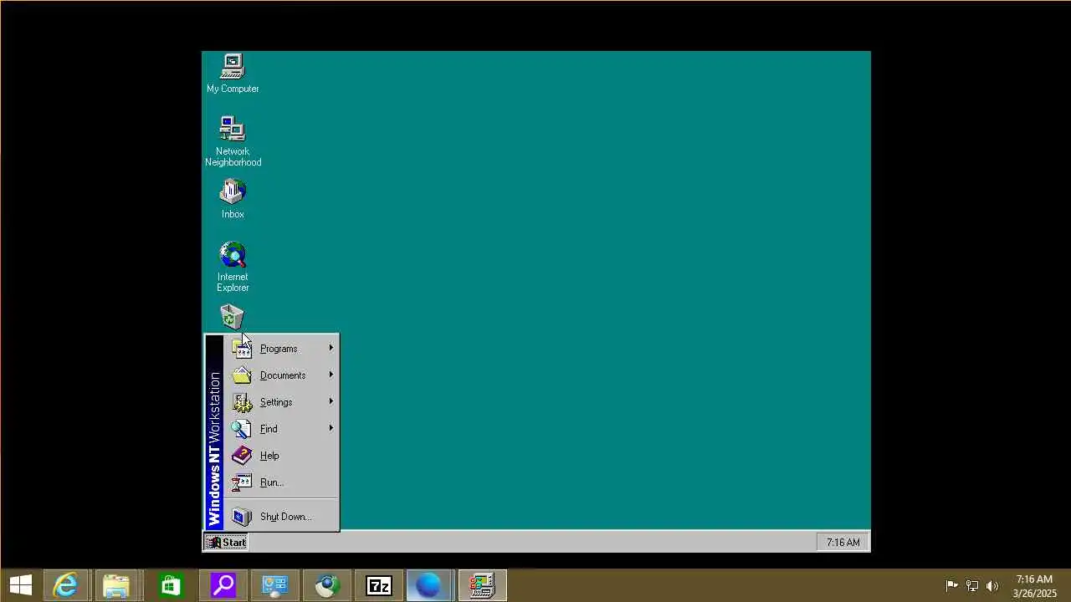Image resolution: width=1071 pixels, height=602 pixels.
Task: Click the Windows NT Start button
Action: click(x=226, y=543)
